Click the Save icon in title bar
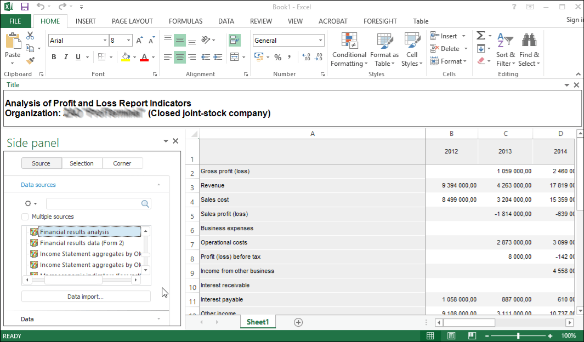Image resolution: width=584 pixels, height=342 pixels. click(24, 7)
